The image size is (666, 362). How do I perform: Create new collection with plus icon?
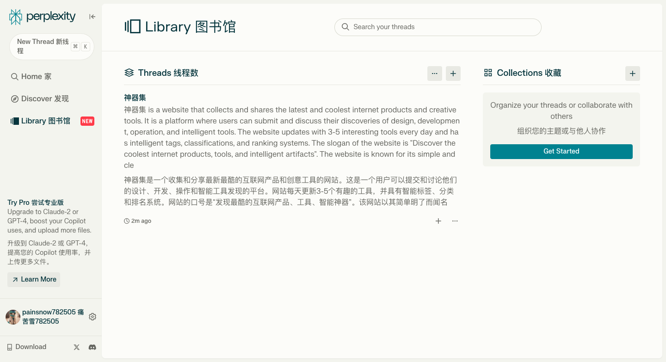[x=632, y=74]
